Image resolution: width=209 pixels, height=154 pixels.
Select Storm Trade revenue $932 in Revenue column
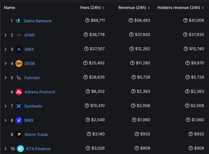coord(145,134)
